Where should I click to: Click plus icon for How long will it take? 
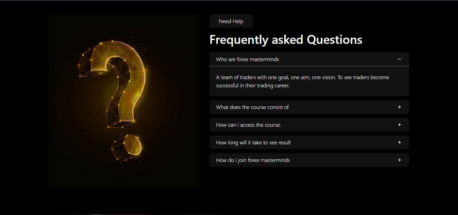point(399,142)
